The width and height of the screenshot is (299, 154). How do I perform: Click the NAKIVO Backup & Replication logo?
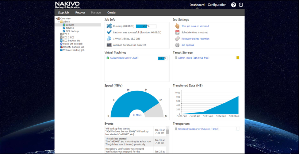point(67,5)
